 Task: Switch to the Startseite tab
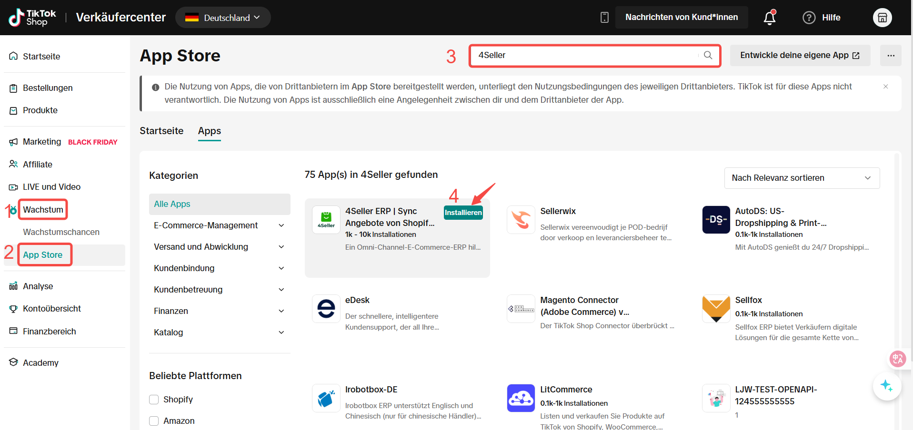coord(161,131)
